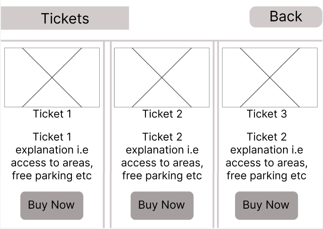This screenshot has width=323, height=229.
Task: Click "free parking etc" in first card
Action: [52, 176]
